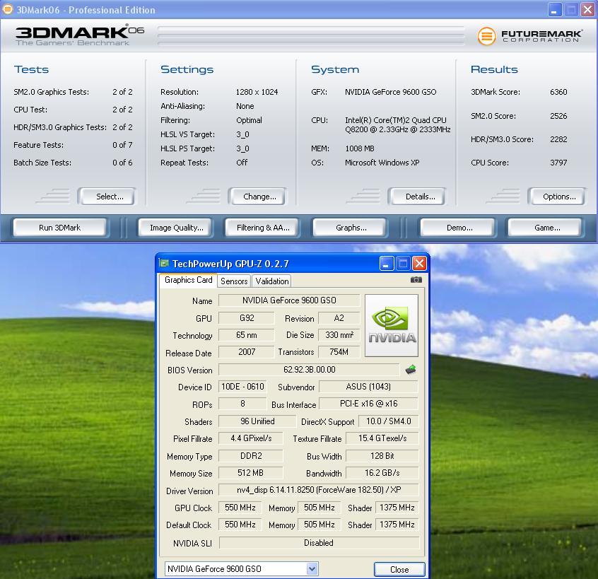Click the 3DMark Score value 6360
This screenshot has width=598, height=579.
pyautogui.click(x=558, y=92)
